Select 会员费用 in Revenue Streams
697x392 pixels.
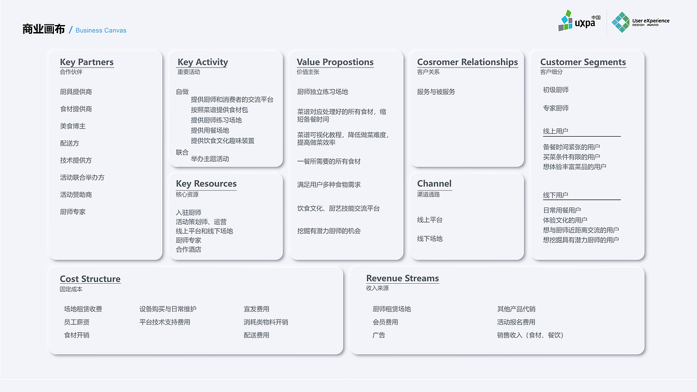385,322
